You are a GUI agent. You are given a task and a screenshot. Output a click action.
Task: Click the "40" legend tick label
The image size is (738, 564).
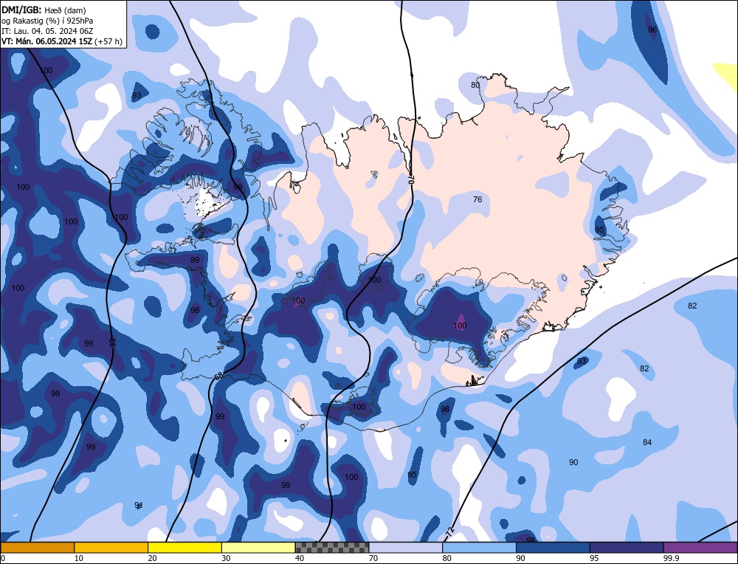300,558
